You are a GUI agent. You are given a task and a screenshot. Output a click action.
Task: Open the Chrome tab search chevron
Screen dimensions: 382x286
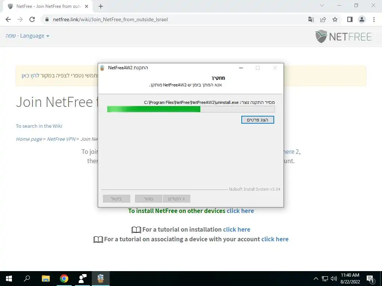tap(322, 5)
